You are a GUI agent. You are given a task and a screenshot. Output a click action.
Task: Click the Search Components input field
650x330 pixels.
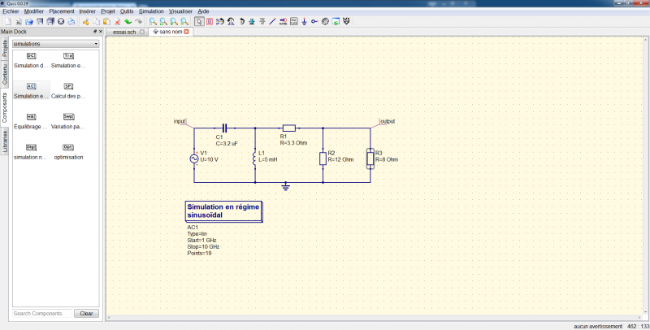42,313
